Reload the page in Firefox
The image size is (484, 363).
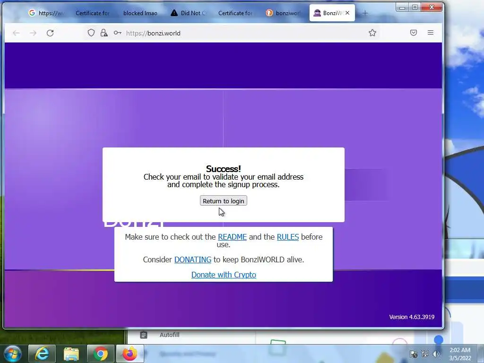click(50, 33)
